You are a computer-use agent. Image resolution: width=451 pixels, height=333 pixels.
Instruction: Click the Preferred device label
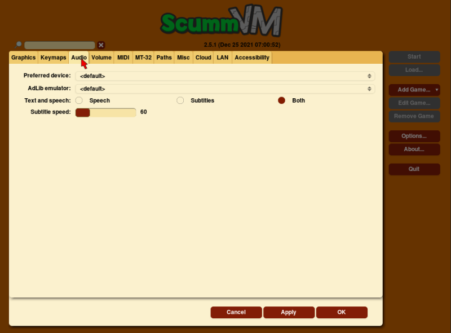tap(47, 76)
